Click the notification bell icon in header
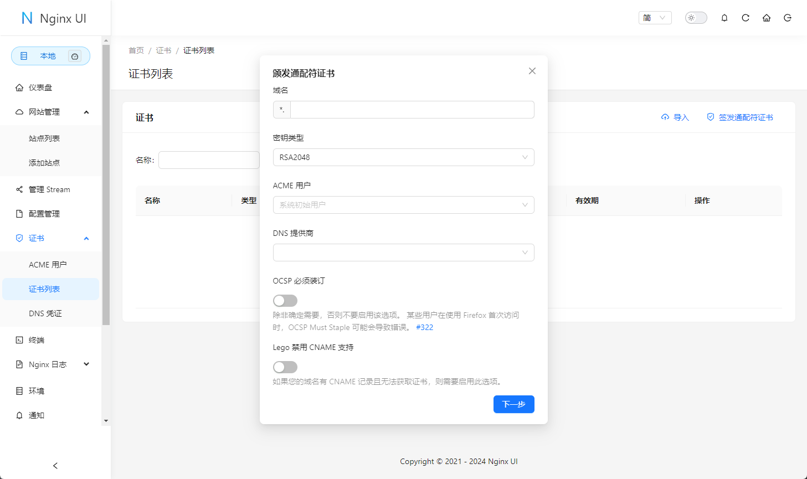Viewport: 807px width, 479px height. (x=724, y=18)
